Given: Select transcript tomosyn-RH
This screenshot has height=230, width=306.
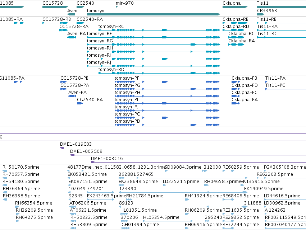Looking at the screenshot, I should pyautogui.click(x=154, y=52).
